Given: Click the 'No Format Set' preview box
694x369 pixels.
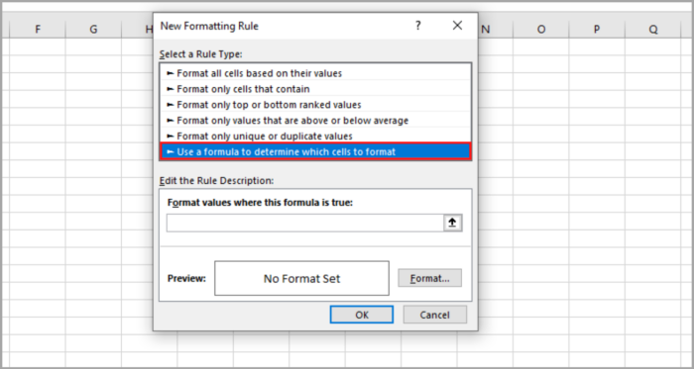Looking at the screenshot, I should click(x=301, y=278).
